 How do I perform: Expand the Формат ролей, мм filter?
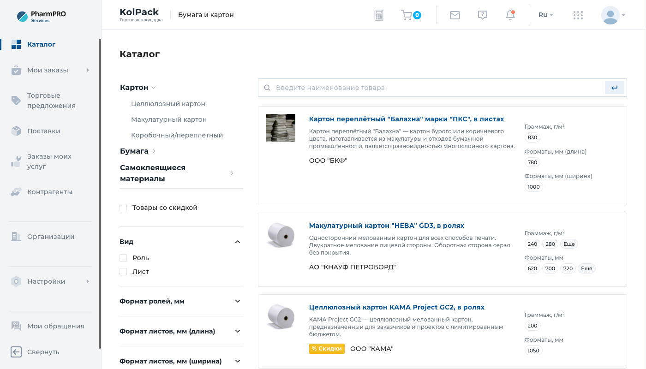tap(238, 301)
